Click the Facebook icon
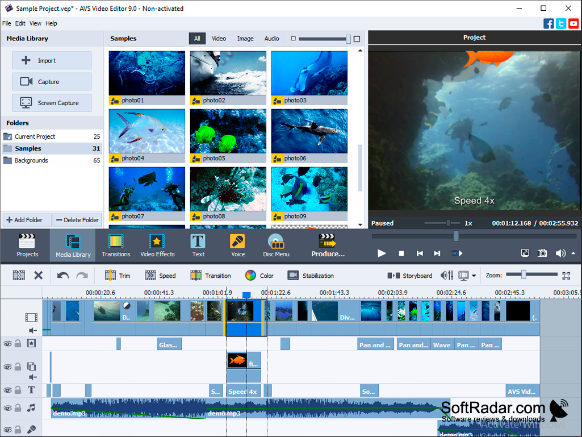Image resolution: width=582 pixels, height=437 pixels. [x=548, y=23]
